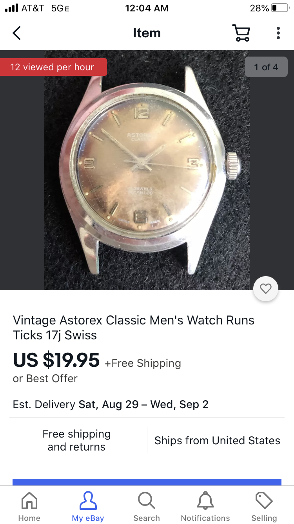The width and height of the screenshot is (294, 524).
Task: Go to Selling tag icon
Action: click(264, 507)
